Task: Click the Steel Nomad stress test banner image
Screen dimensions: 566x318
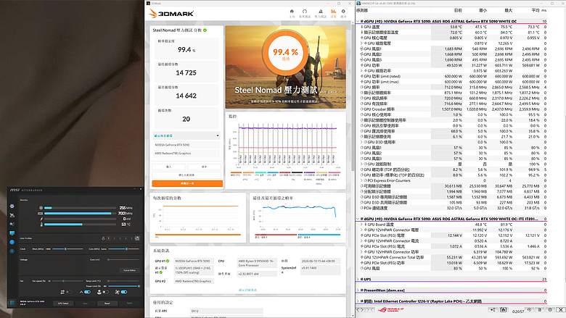Action: tap(285, 67)
